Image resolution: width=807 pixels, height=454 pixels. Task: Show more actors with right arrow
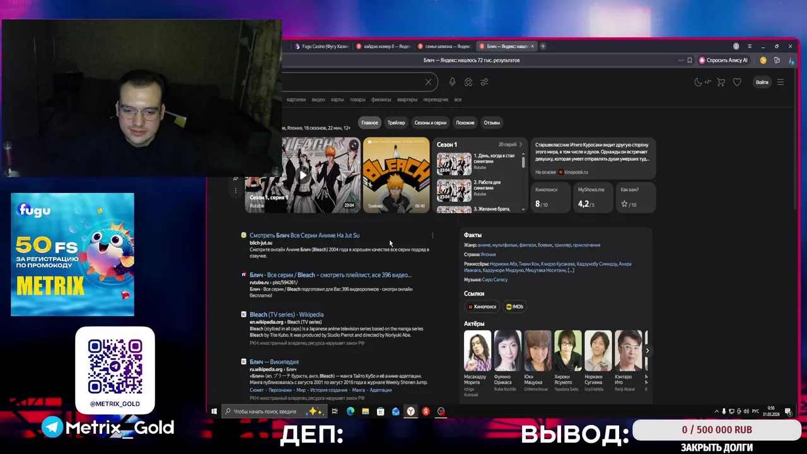point(647,351)
